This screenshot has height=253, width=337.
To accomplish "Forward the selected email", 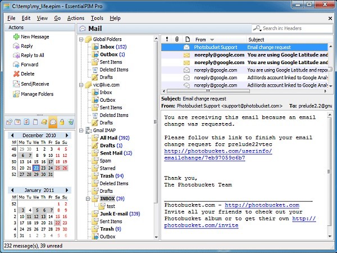I will (30, 65).
